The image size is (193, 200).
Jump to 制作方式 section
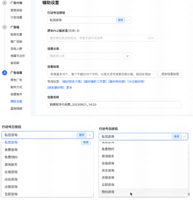point(17,87)
